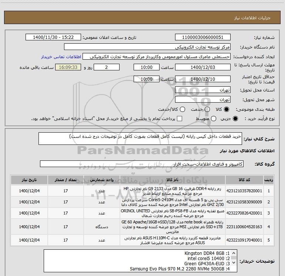The height and width of the screenshot is (276, 285).
Task: Click the نام کالا column header
Action: pyautogui.click(x=172, y=180)
